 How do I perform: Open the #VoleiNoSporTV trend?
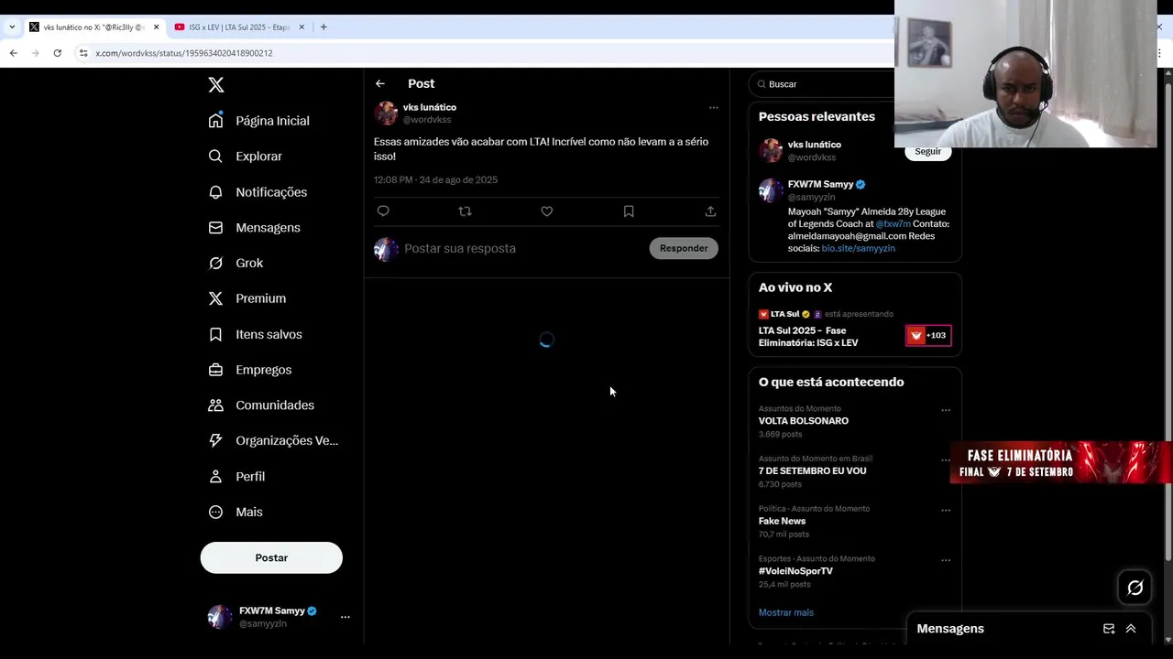pyautogui.click(x=795, y=571)
